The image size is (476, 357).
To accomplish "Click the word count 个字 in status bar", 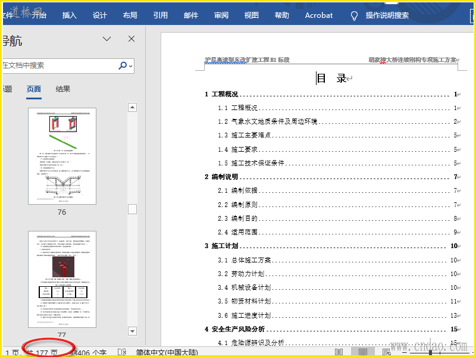I will pos(88,353).
